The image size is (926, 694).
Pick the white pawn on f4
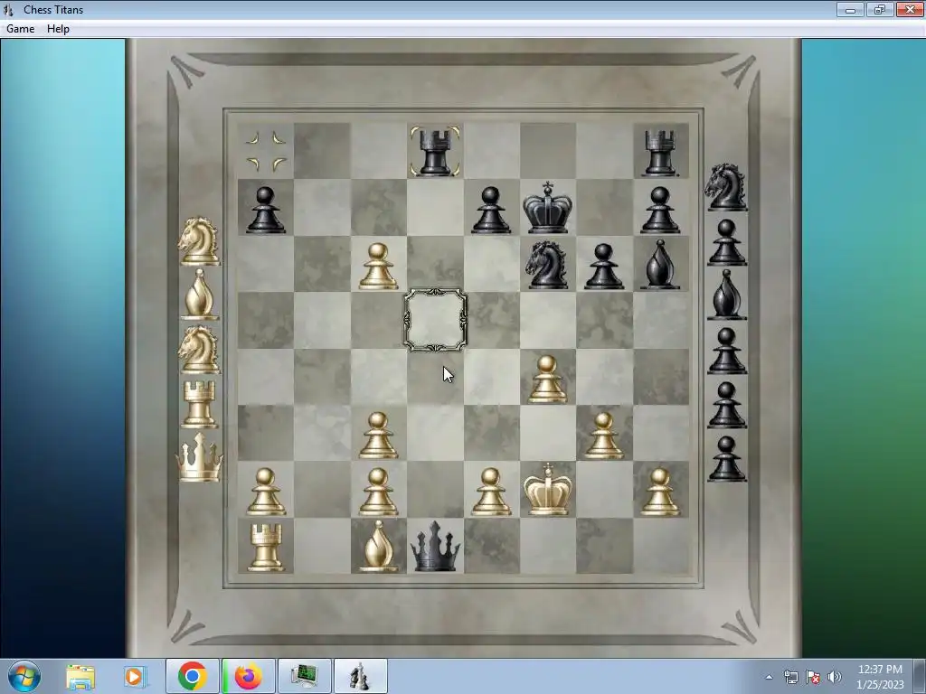(547, 379)
